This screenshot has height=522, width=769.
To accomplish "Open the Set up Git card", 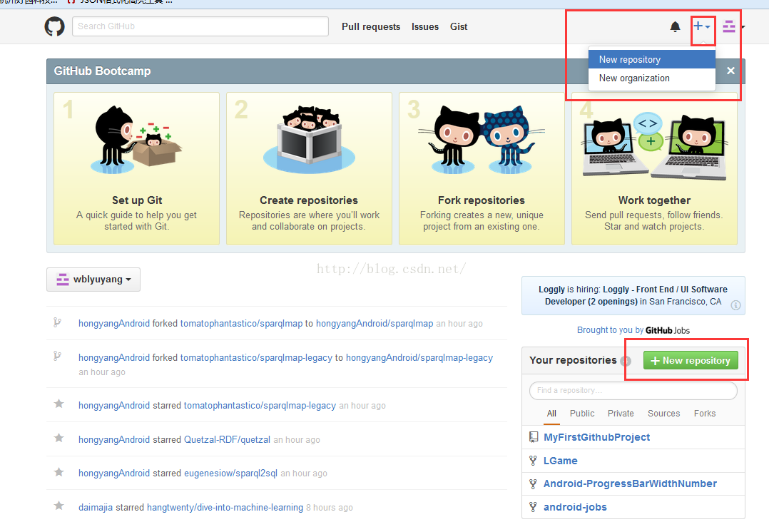I will [x=136, y=168].
